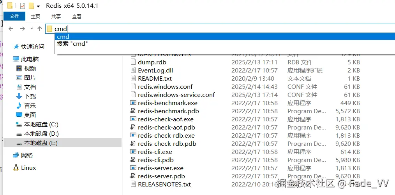Click the redis-check-aof.exe application icon
The width and height of the screenshot is (395, 195).
click(133, 119)
